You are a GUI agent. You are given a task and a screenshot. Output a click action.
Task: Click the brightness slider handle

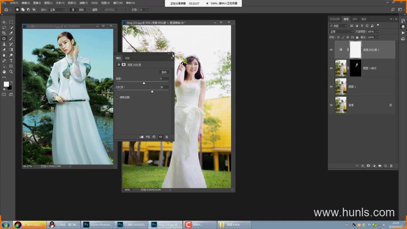click(144, 83)
